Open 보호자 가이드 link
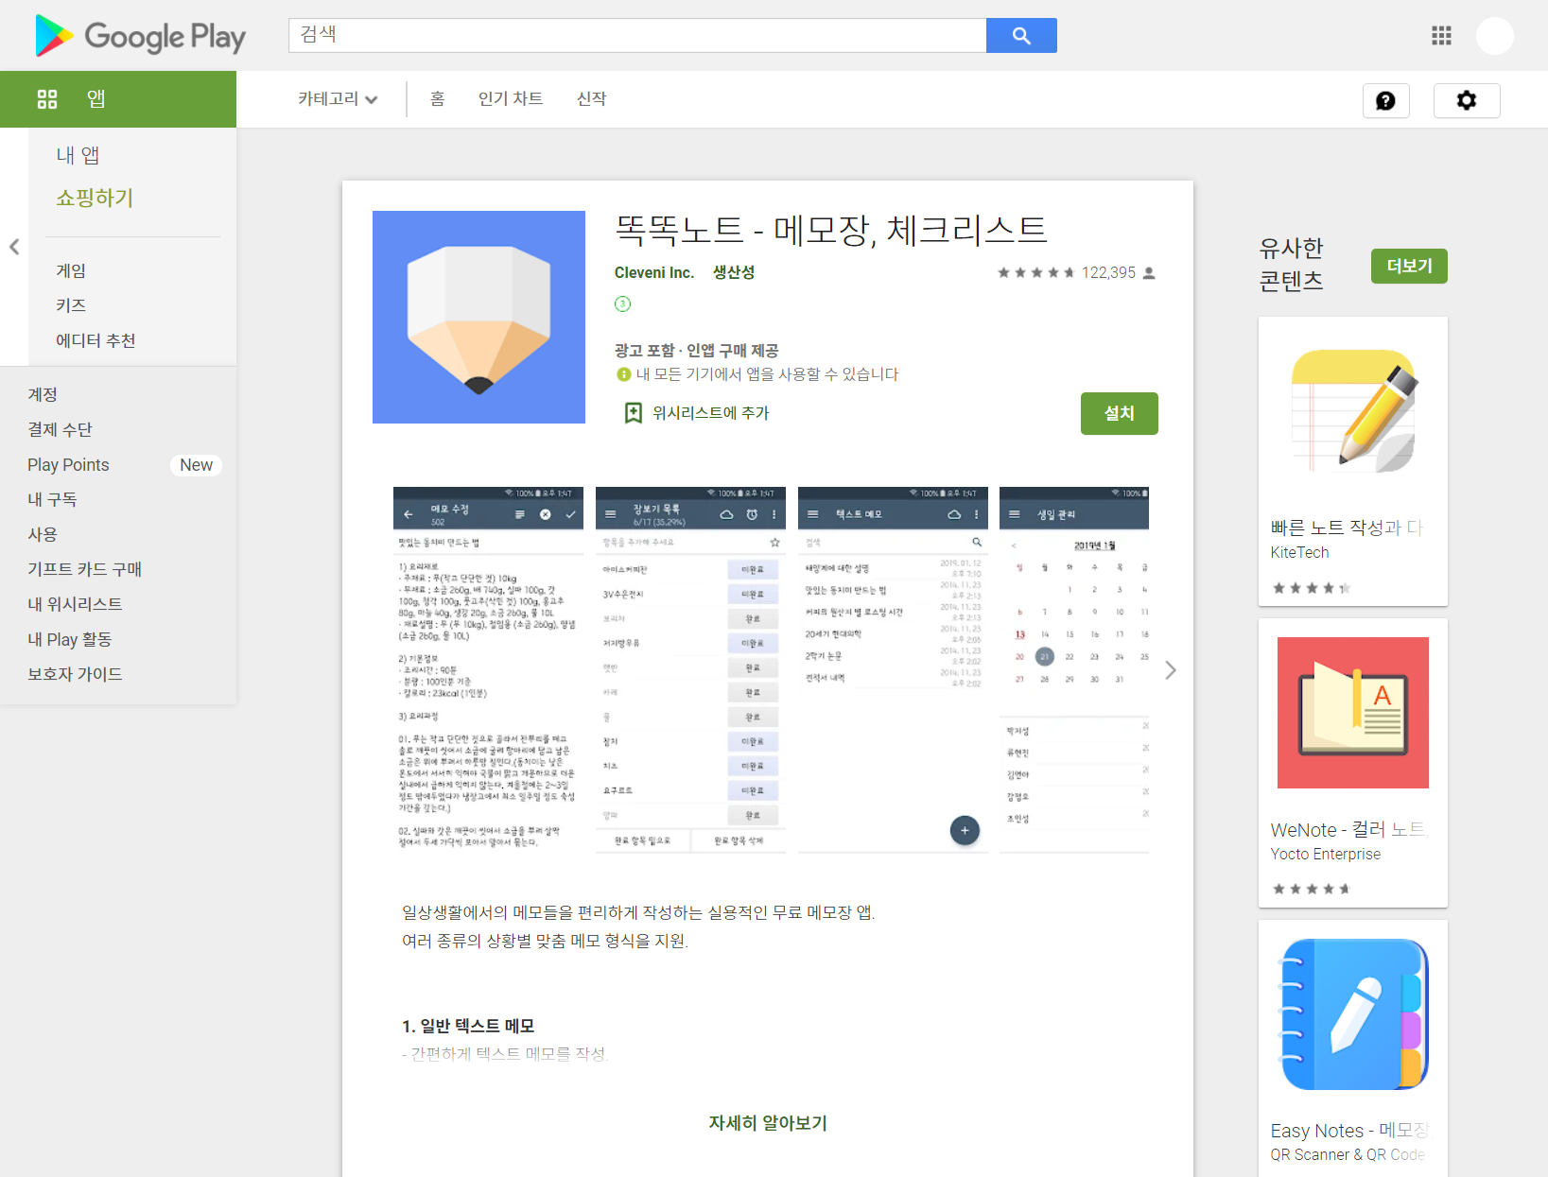Screen dimensions: 1548x1177 tap(75, 674)
